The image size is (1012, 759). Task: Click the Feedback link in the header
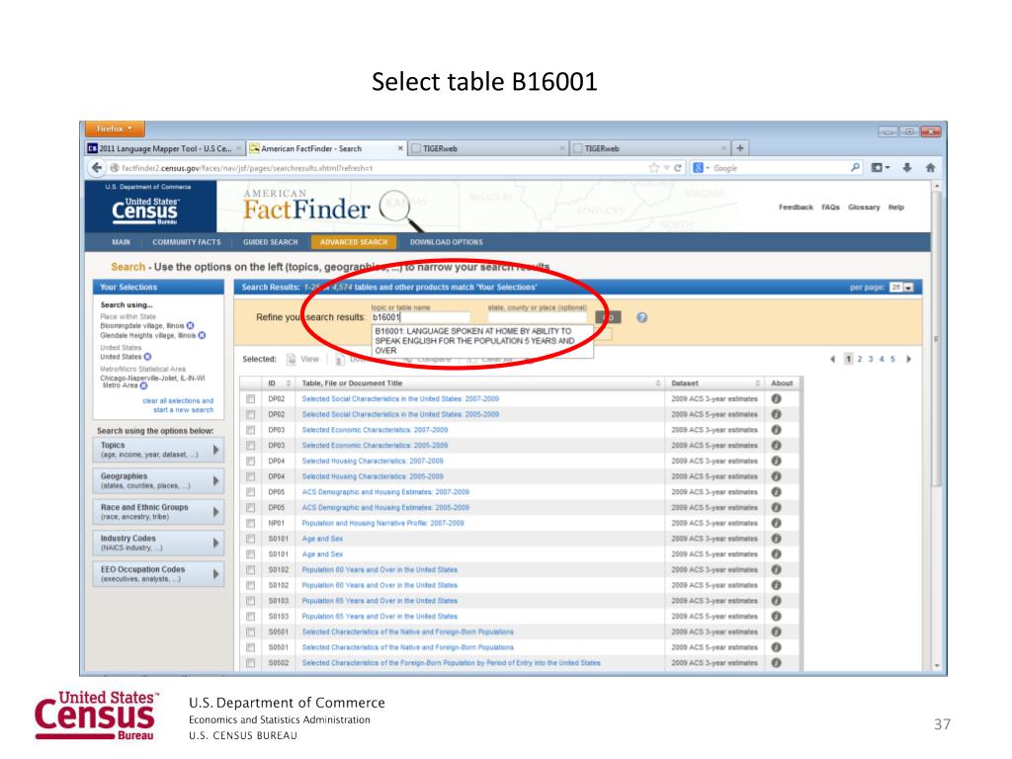click(x=796, y=208)
